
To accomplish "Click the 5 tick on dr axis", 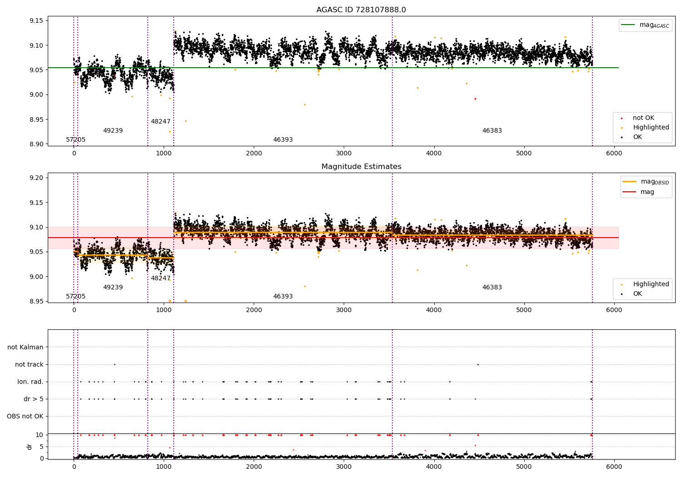I will 41,447.
